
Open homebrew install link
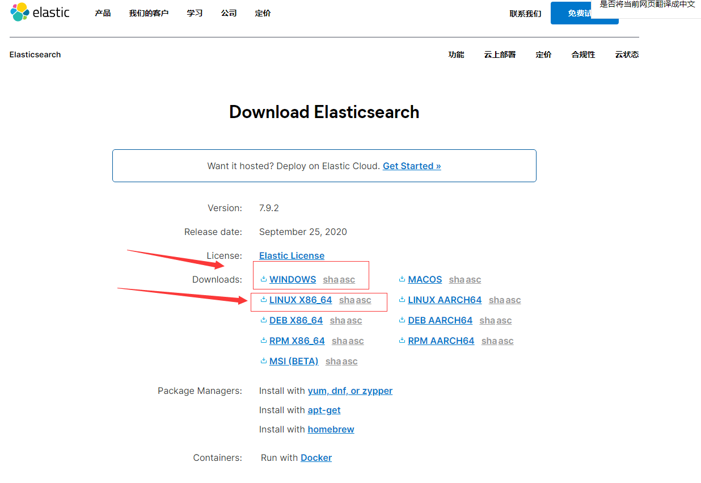(331, 429)
